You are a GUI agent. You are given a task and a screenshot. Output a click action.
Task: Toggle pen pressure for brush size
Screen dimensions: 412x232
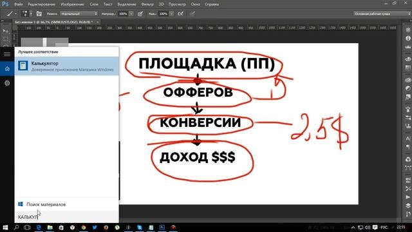pos(192,14)
